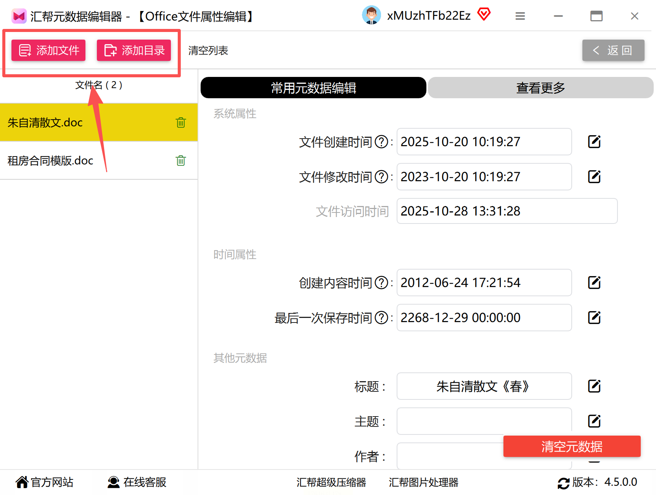The image size is (656, 495).
Task: Click the 添加目录 button
Action: click(134, 50)
